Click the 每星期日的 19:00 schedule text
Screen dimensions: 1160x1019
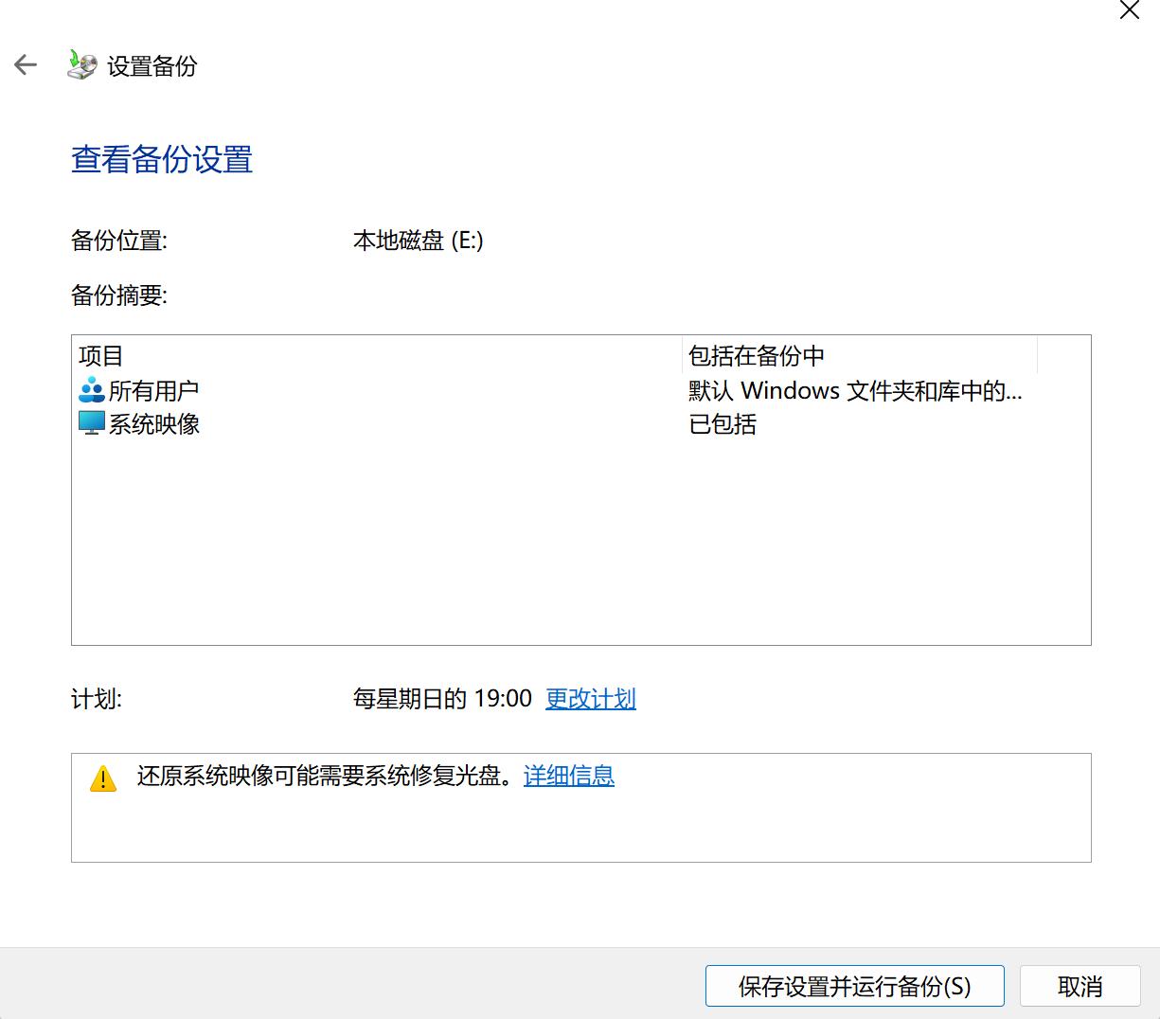[442, 699]
